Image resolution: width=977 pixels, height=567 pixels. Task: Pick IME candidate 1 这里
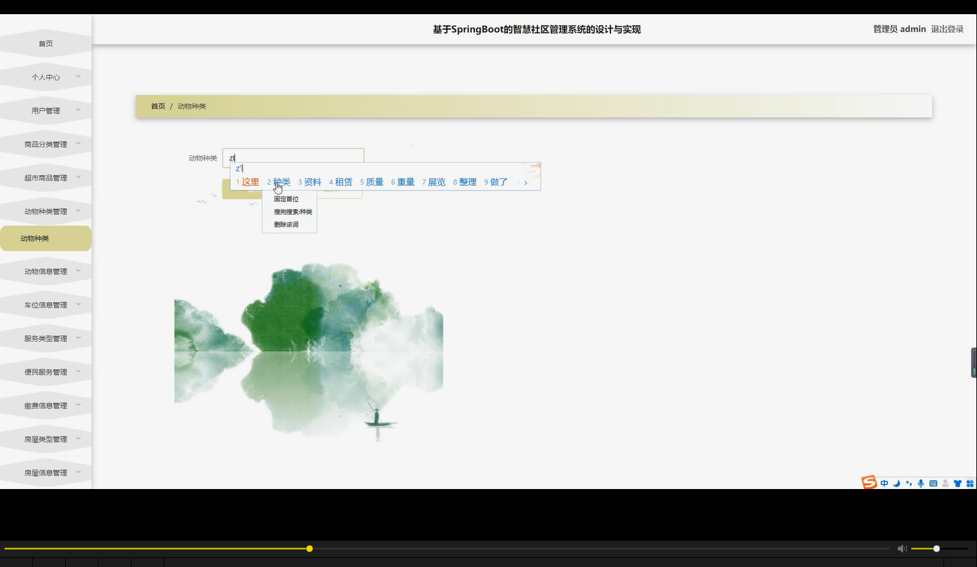[x=247, y=182]
